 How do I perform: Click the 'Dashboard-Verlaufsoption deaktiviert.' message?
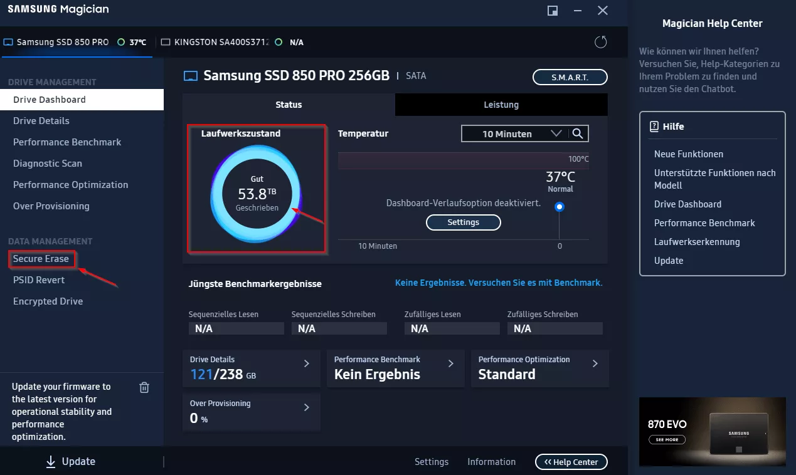[x=464, y=204]
